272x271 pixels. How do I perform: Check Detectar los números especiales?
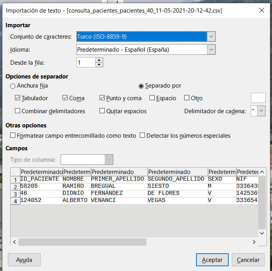pos(142,136)
